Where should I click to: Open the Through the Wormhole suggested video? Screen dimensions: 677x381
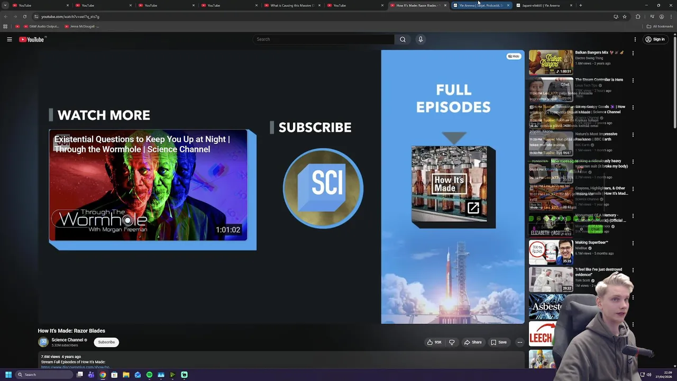click(148, 185)
